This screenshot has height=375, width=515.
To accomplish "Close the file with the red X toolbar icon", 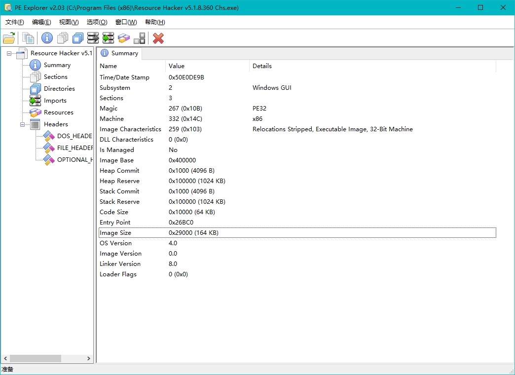I will point(158,38).
